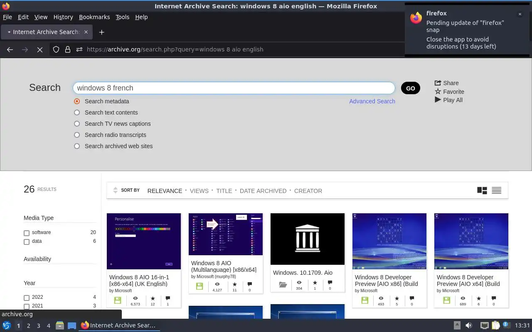The width and height of the screenshot is (532, 332).
Task: Open the Edit menu
Action: [x=23, y=17]
